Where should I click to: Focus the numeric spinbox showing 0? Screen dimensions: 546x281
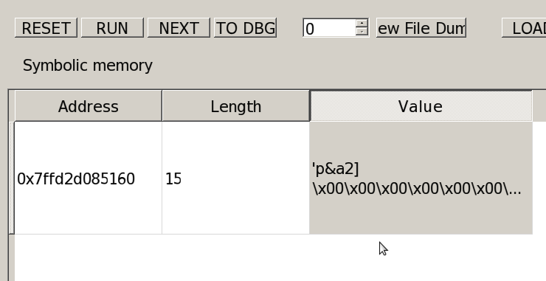[x=329, y=28]
